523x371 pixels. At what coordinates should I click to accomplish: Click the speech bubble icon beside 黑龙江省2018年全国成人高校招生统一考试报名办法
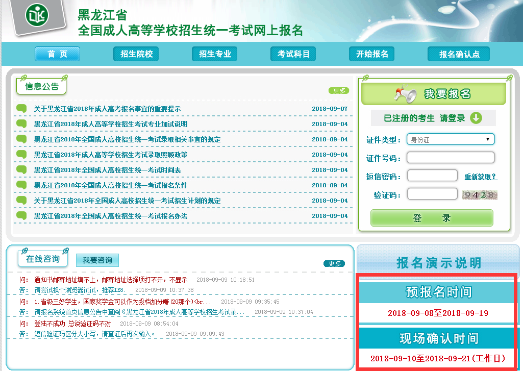pyautogui.click(x=20, y=216)
